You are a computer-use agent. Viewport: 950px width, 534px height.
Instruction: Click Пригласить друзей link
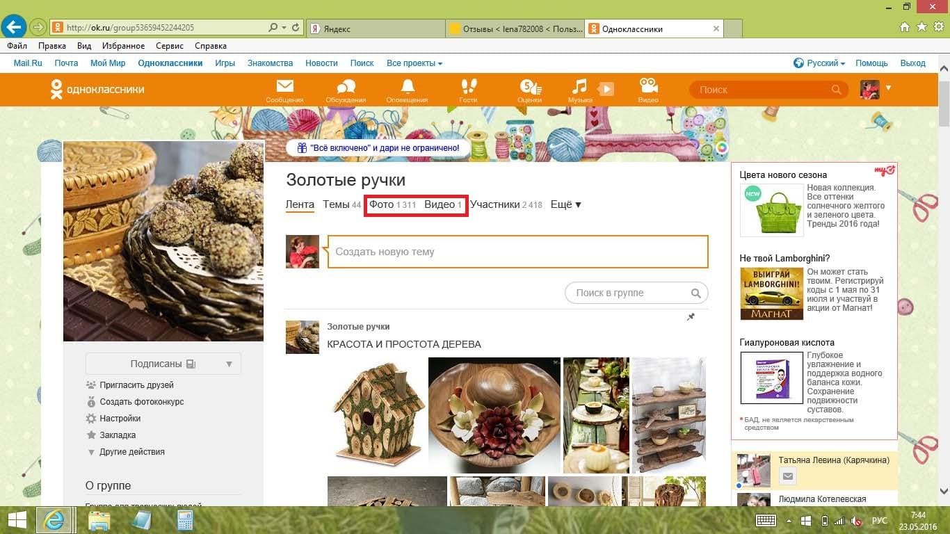[x=136, y=385]
